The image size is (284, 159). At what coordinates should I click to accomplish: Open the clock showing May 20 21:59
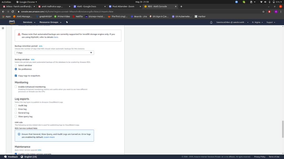pos(142,2)
